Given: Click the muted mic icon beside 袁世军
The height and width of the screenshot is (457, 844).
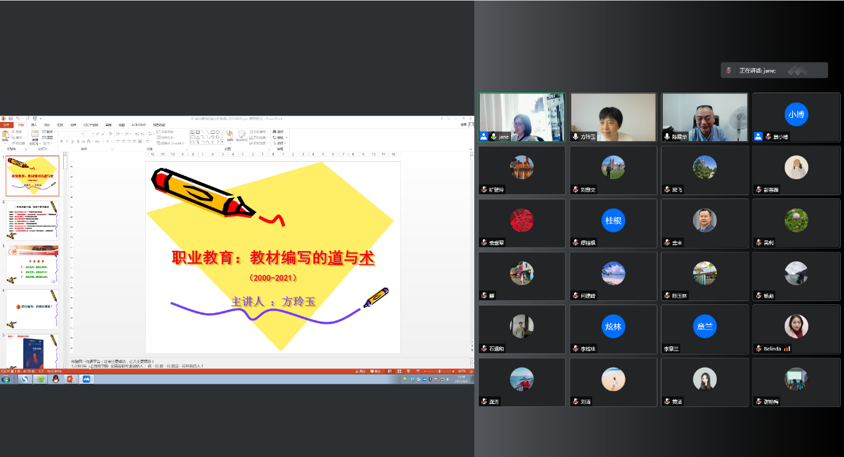Looking at the screenshot, I should click(x=484, y=242).
